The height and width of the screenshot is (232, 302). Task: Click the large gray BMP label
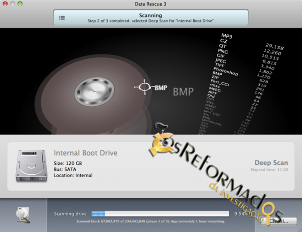183,92
